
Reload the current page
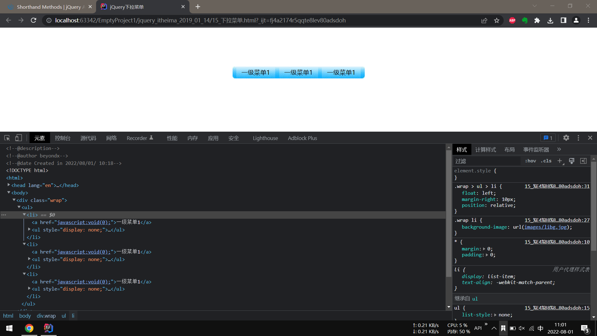34,20
